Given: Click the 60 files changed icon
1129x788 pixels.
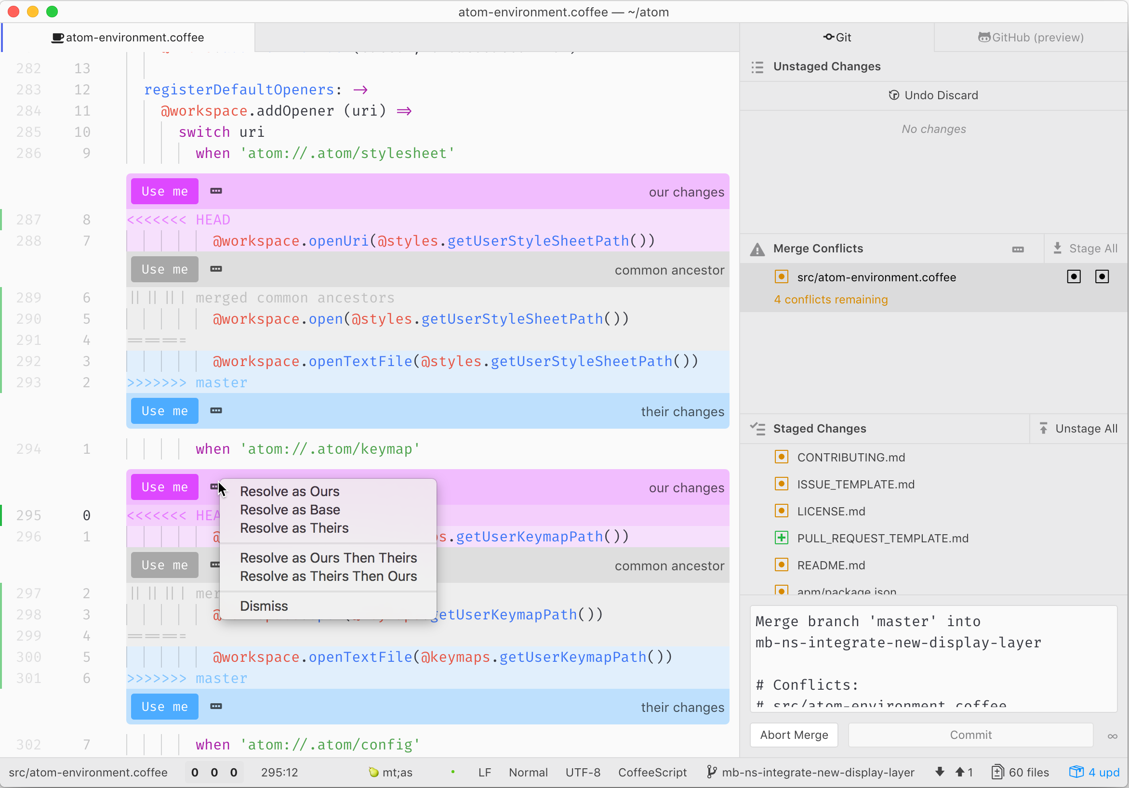Looking at the screenshot, I should tap(996, 772).
